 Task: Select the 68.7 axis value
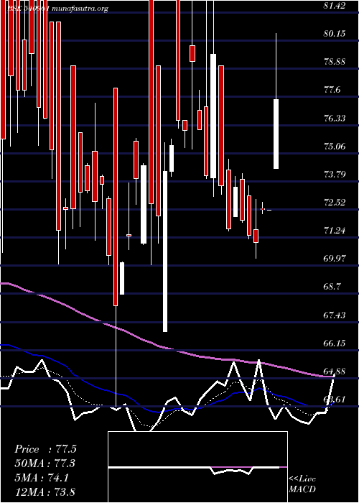point(332,287)
